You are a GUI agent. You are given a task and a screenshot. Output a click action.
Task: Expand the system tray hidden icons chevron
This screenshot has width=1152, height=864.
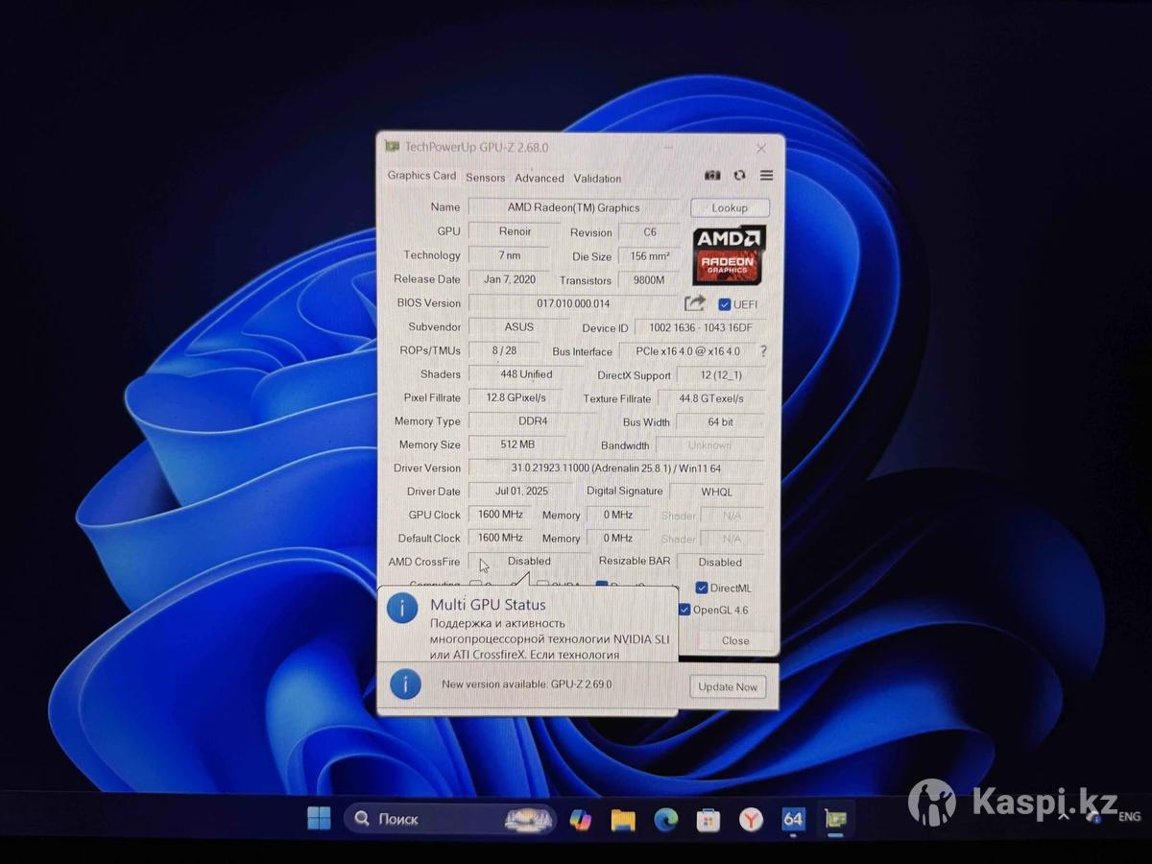click(x=1064, y=817)
